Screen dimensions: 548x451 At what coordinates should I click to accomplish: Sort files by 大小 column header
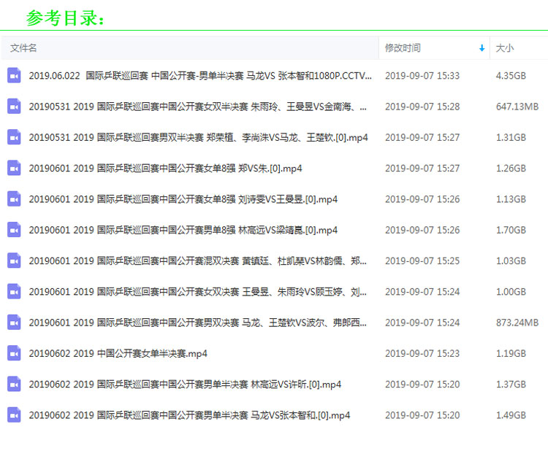[x=505, y=48]
